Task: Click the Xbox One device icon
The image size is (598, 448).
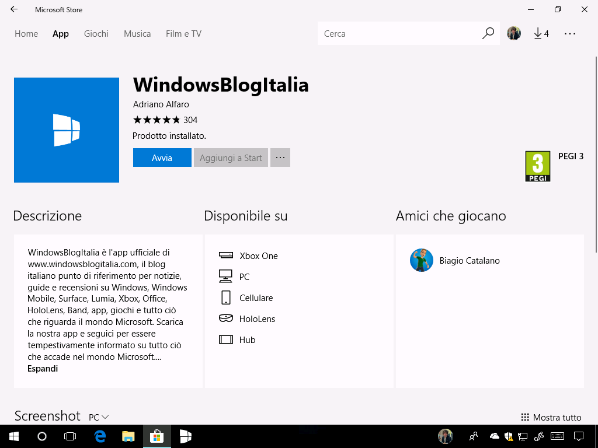Action: coord(226,256)
